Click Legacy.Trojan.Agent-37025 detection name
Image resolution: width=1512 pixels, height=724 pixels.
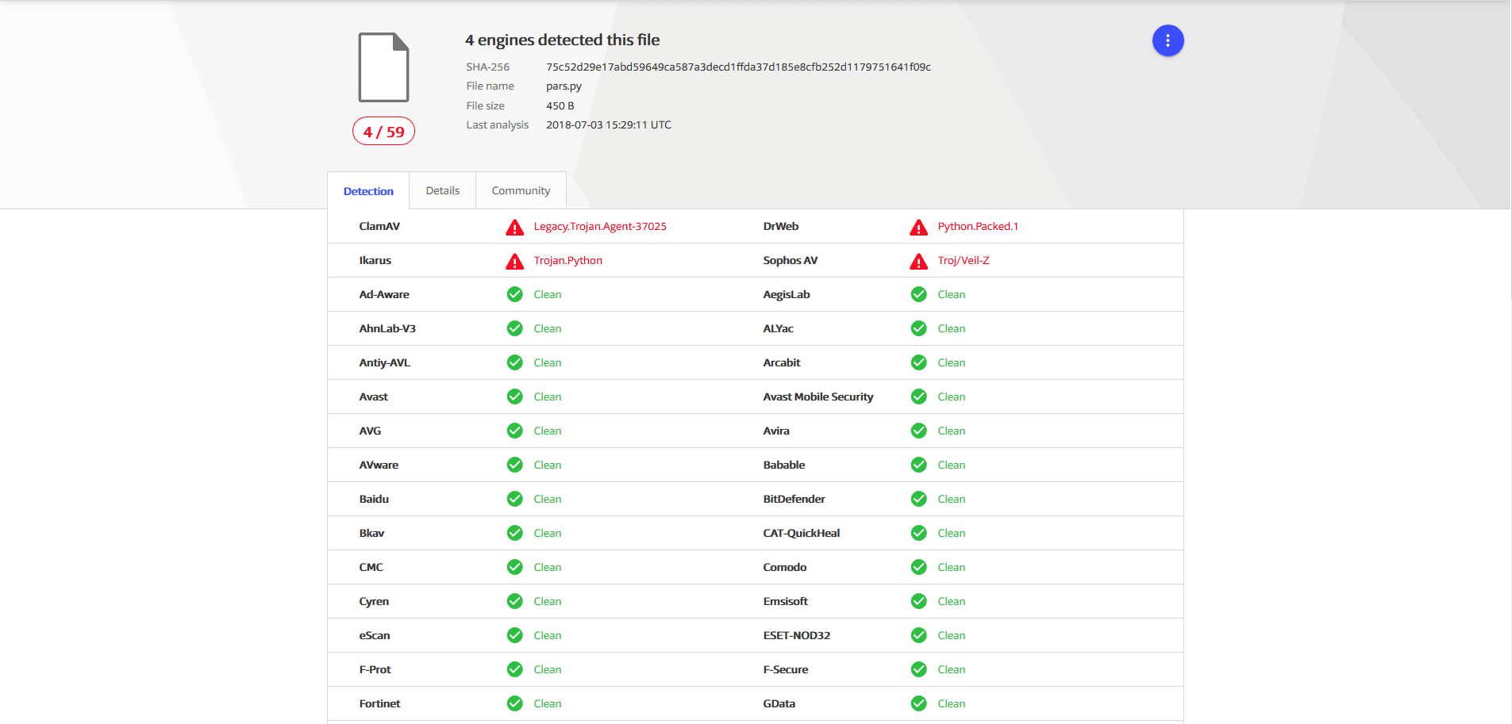pyautogui.click(x=600, y=227)
